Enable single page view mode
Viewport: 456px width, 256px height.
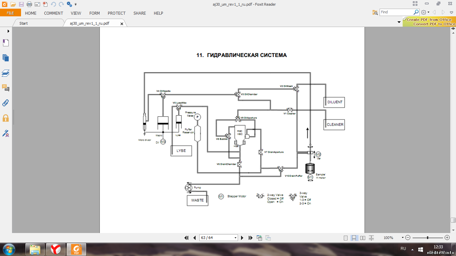pyautogui.click(x=346, y=238)
